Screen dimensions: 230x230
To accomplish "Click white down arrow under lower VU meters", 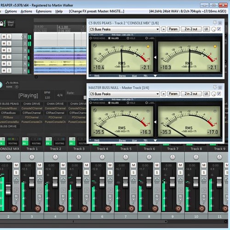I will pos(155,140).
